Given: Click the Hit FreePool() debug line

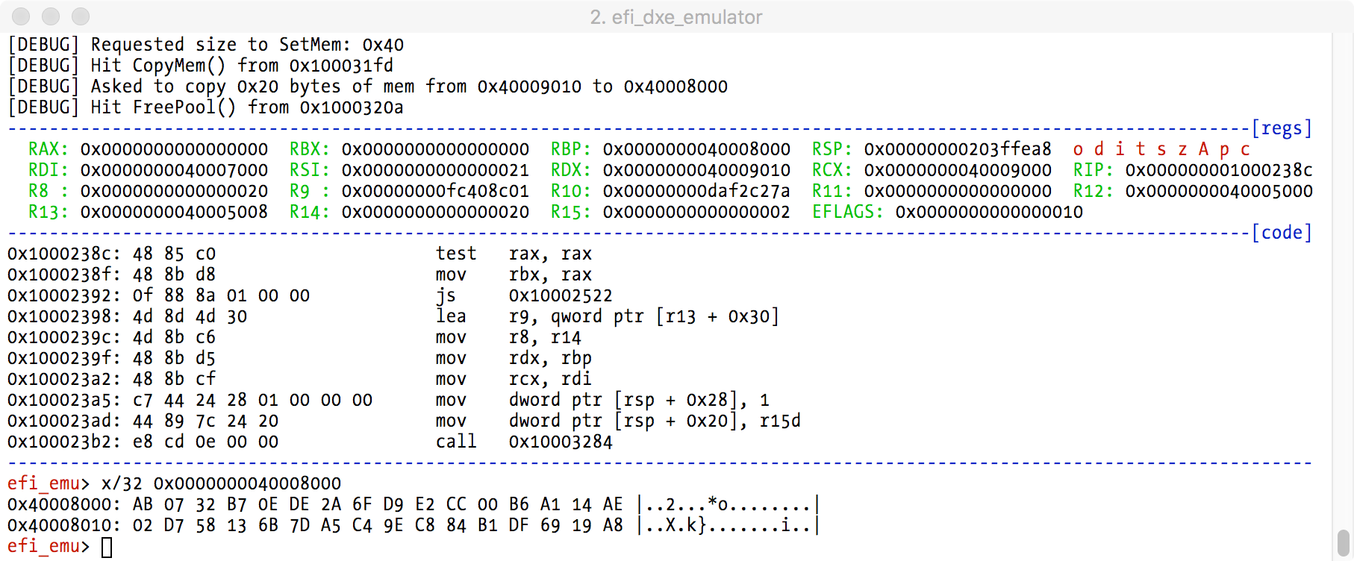Looking at the screenshot, I should point(205,107).
